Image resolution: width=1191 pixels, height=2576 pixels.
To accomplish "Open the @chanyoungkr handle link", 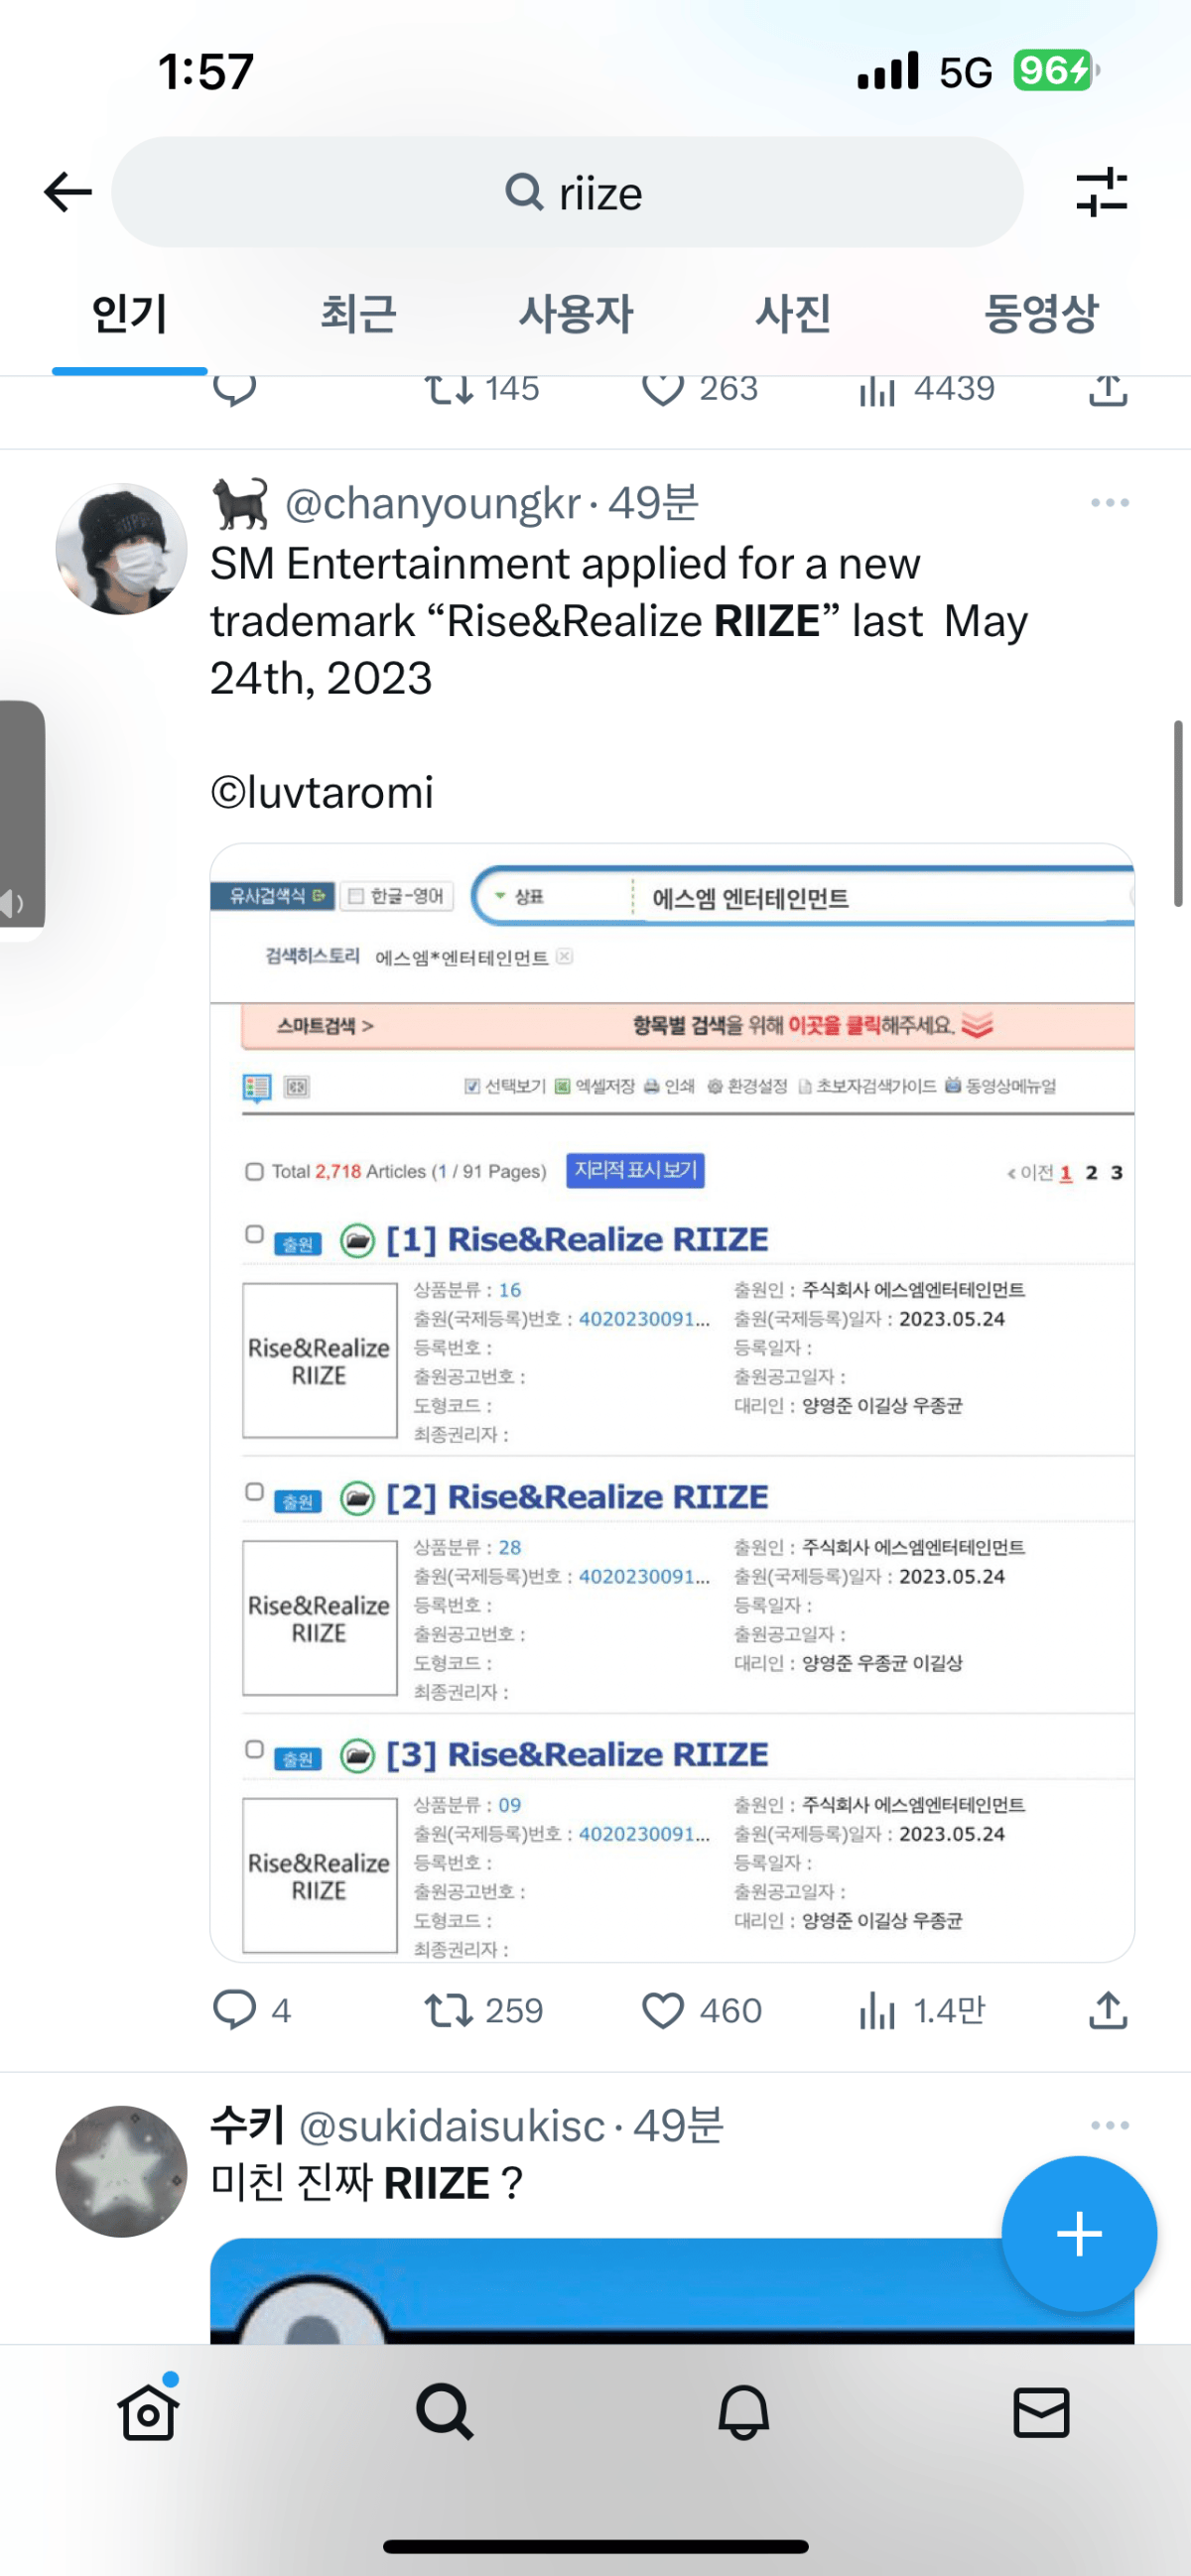I will [433, 503].
